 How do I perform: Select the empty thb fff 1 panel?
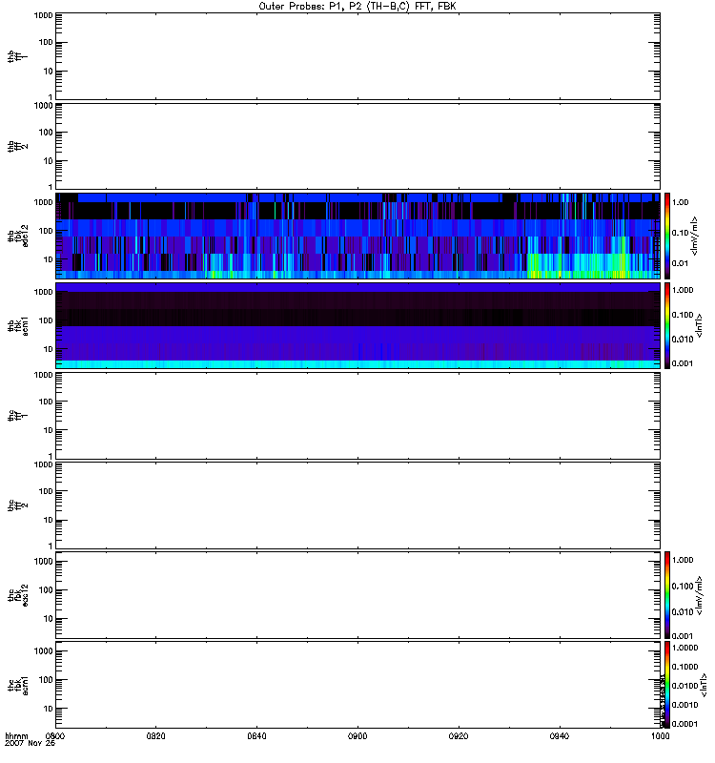tap(357, 55)
